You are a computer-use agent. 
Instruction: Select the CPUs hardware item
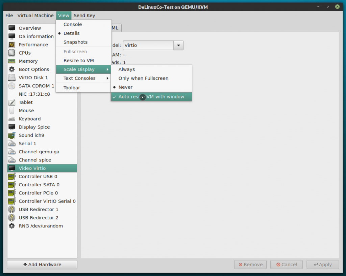25,53
